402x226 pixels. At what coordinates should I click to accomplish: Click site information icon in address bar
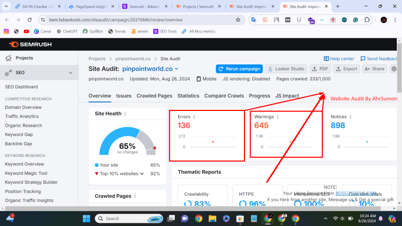[43, 20]
